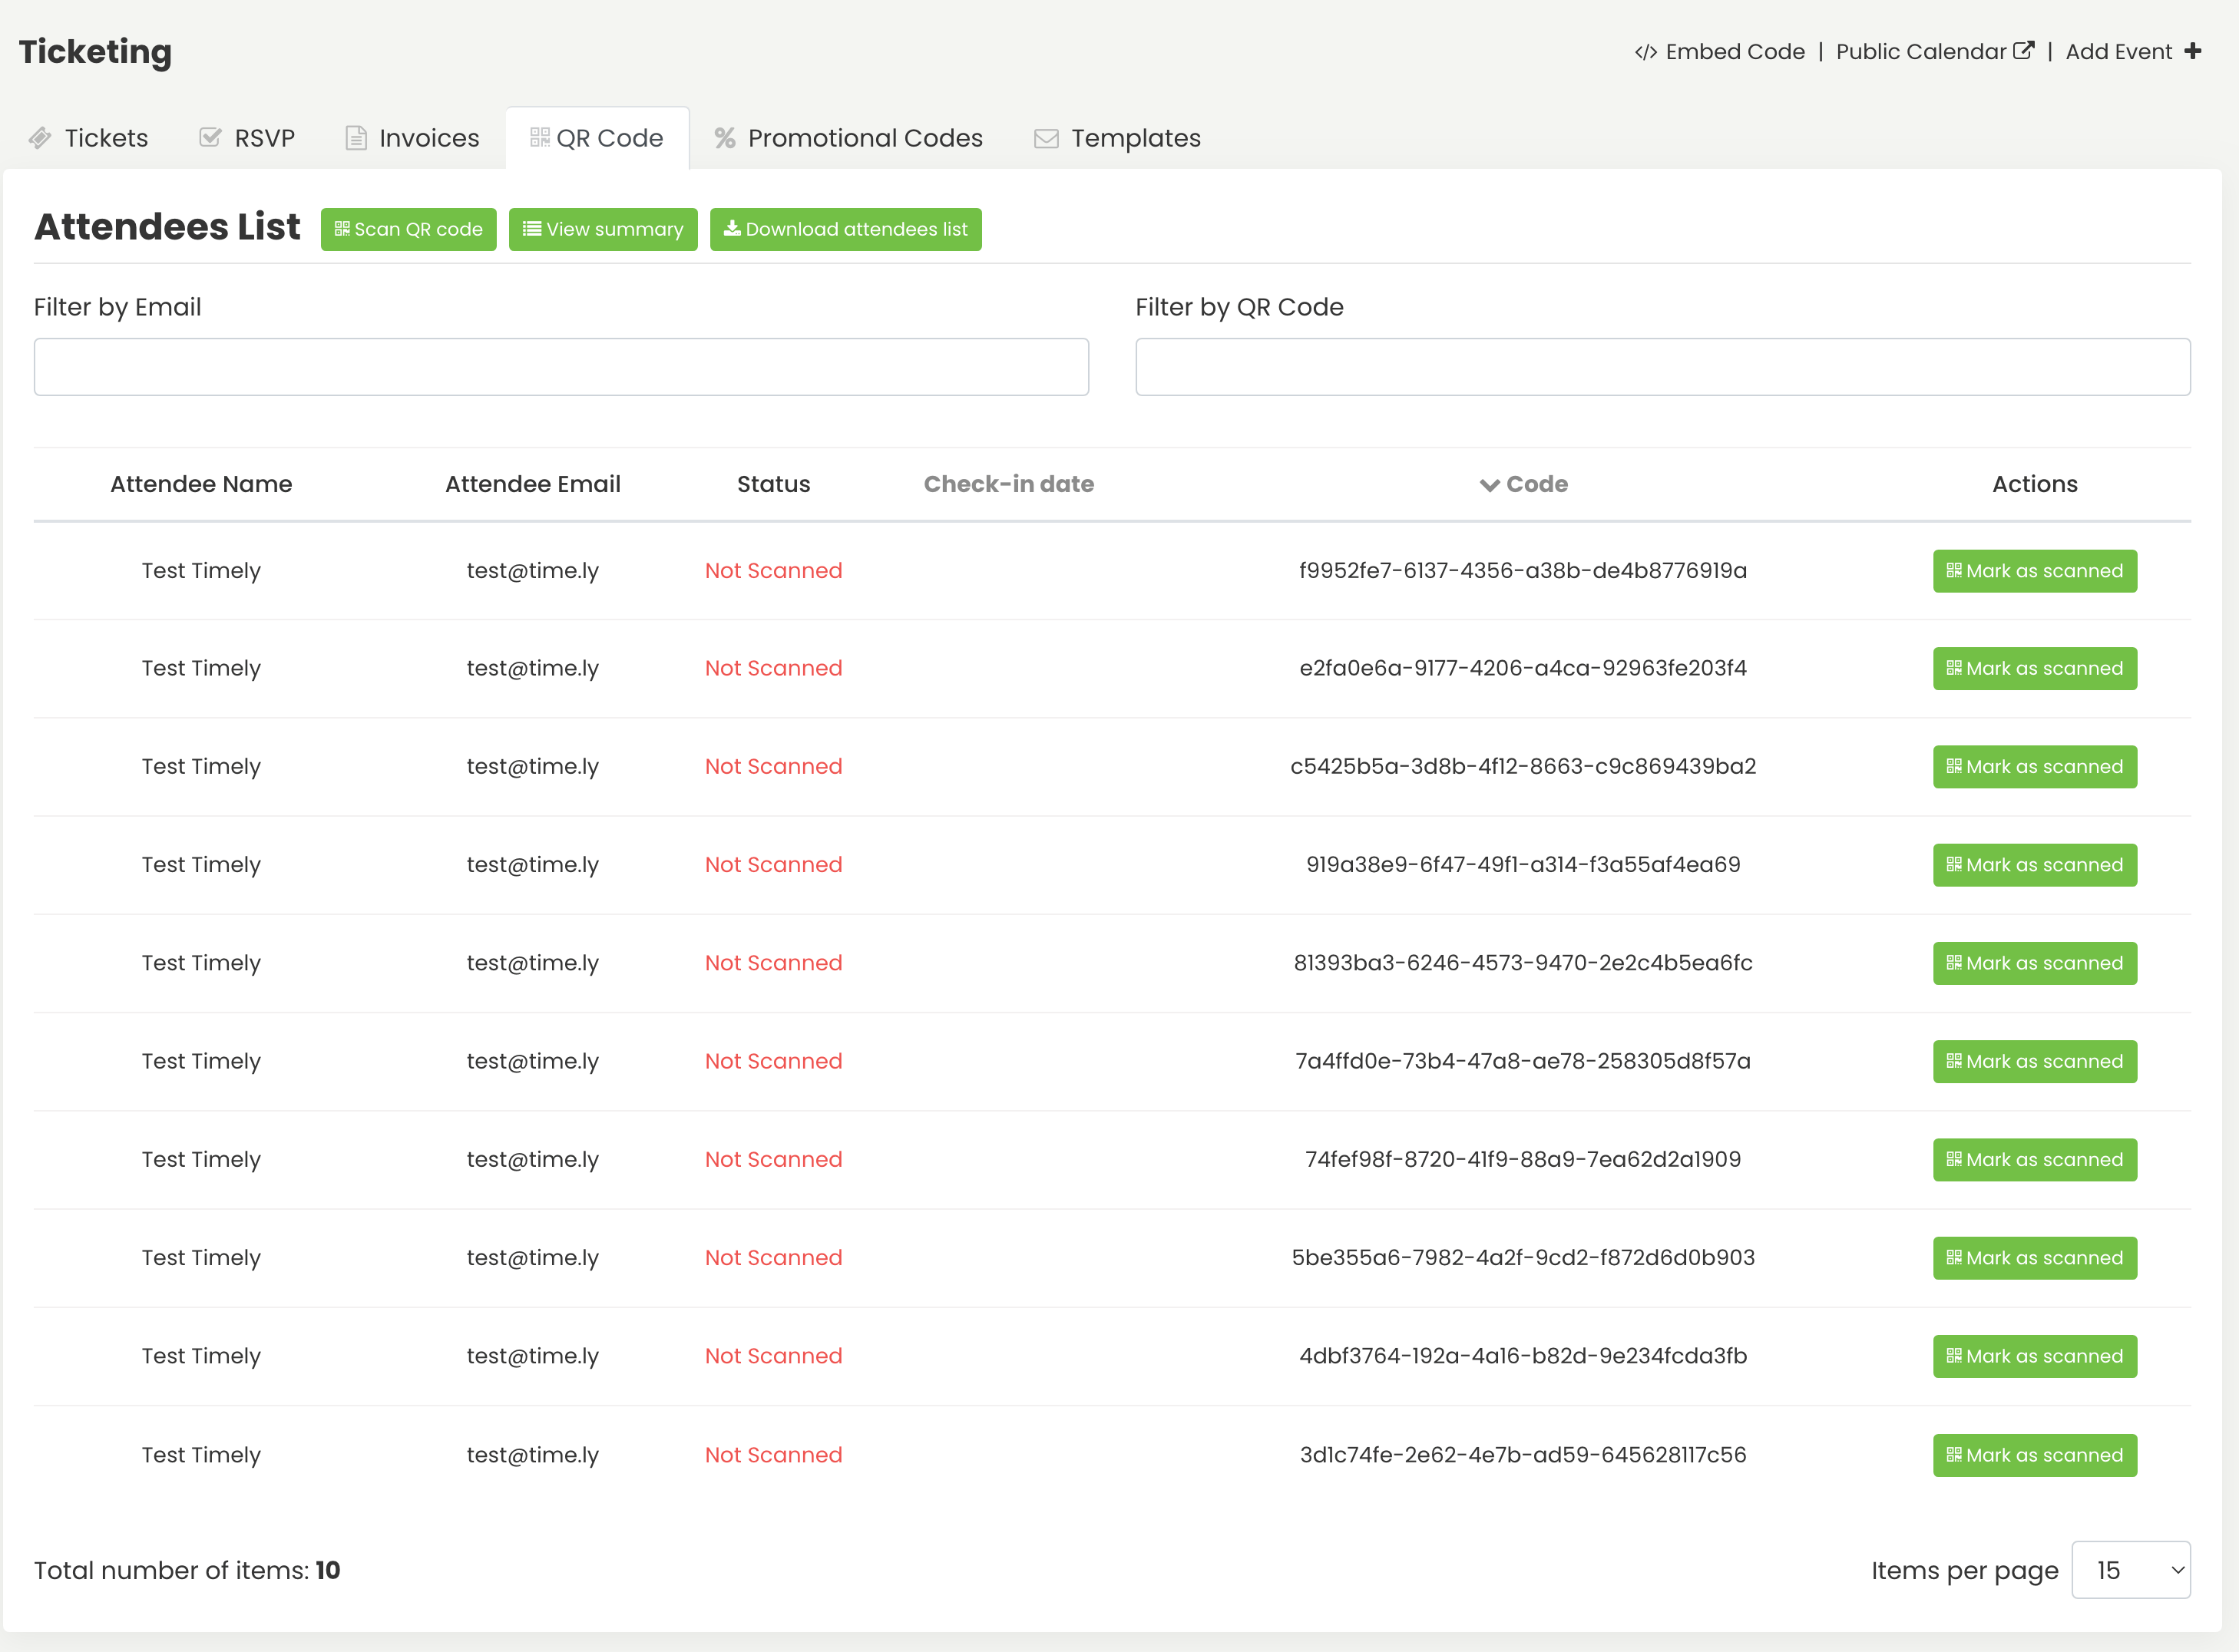Select code 4dbf3764-192a-4a16-b82d-9e234fcda3fb
2239x1652 pixels.
(1523, 1356)
